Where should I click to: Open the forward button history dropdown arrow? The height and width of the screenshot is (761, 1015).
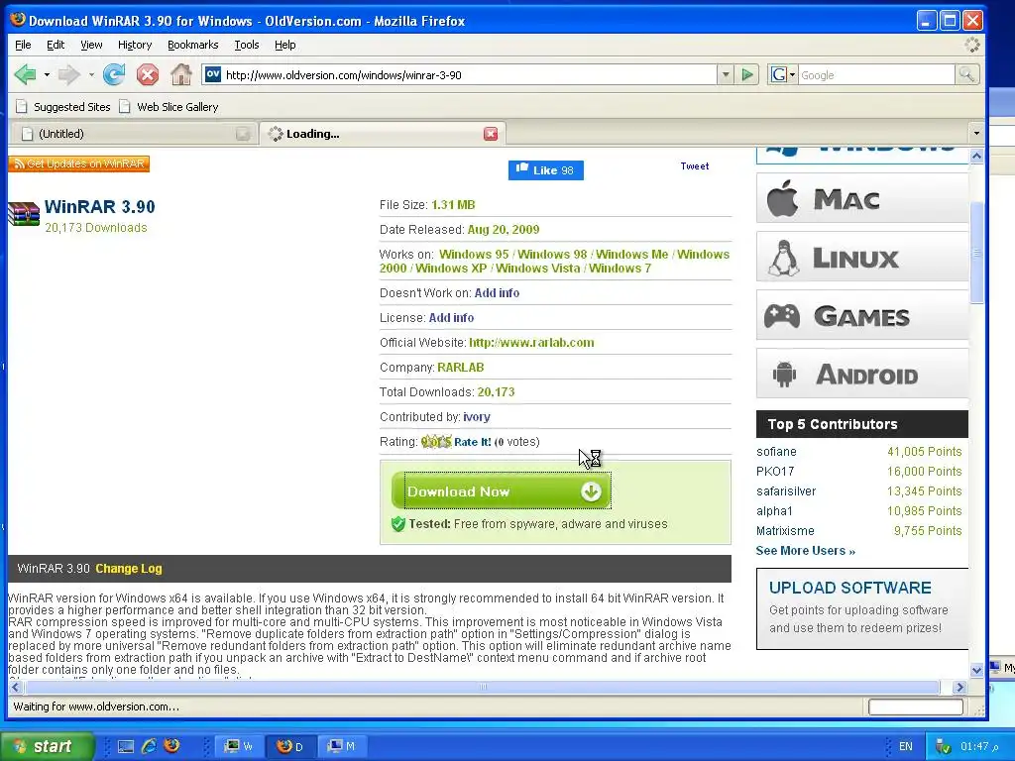91,75
